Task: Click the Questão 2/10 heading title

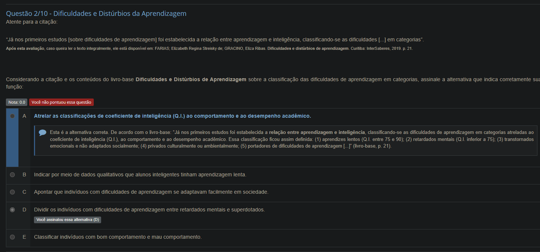Action: (96, 14)
